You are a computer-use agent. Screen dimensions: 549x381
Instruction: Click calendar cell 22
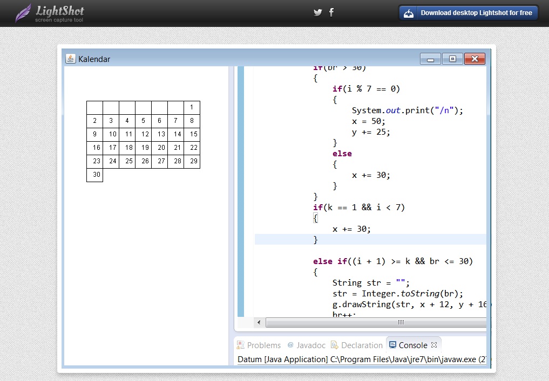(x=192, y=148)
